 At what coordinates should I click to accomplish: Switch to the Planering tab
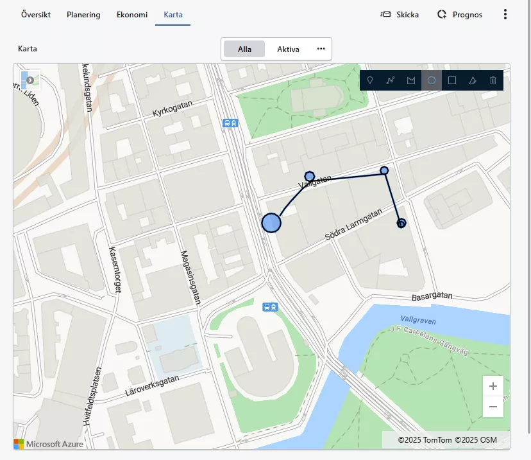point(83,15)
